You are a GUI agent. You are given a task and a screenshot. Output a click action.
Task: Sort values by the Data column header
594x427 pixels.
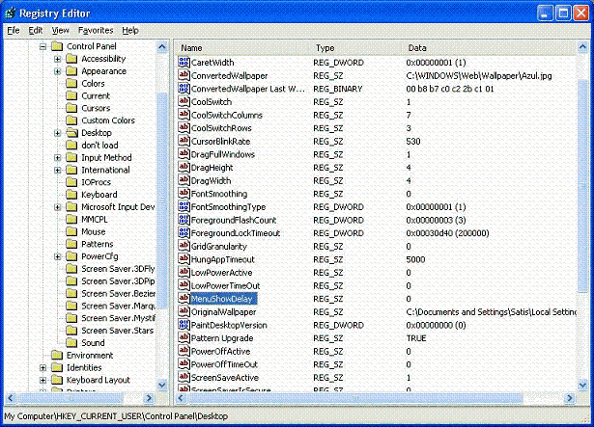(490, 48)
